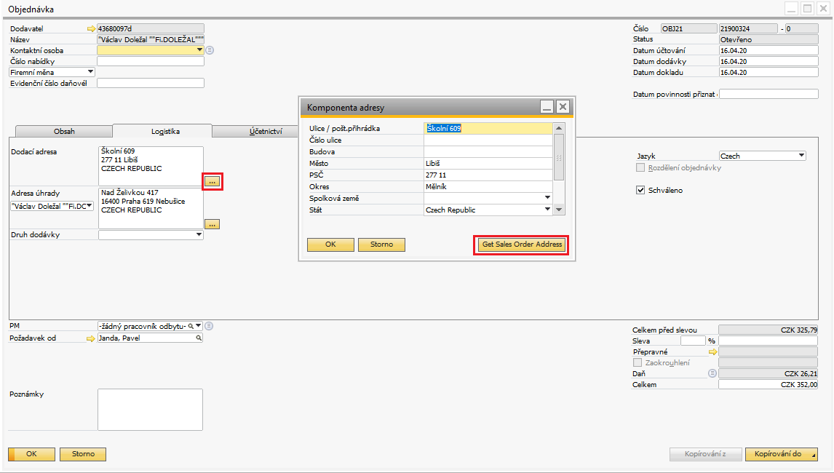Click Celkem před slevou CZK 325,79
Image resolution: width=834 pixels, height=473 pixels.
[x=768, y=330]
